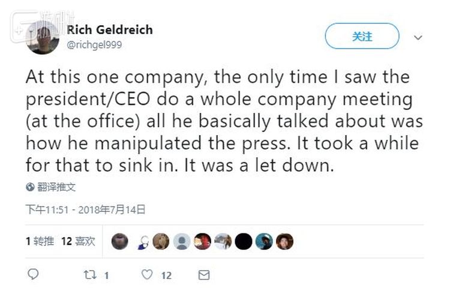Image resolution: width=450 pixels, height=294 pixels.
Task: Click the envelope direct message icon
Action: click(x=204, y=275)
